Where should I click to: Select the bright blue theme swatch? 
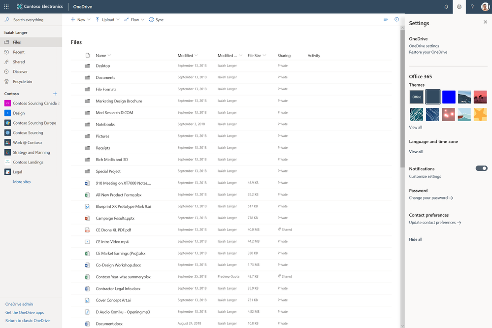coord(448,97)
